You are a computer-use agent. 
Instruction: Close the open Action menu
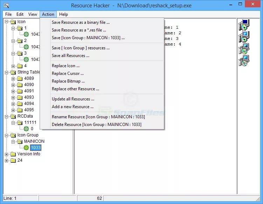(48, 14)
